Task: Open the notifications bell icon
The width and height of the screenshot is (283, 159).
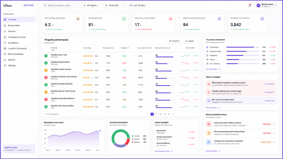Action: click(x=250, y=6)
